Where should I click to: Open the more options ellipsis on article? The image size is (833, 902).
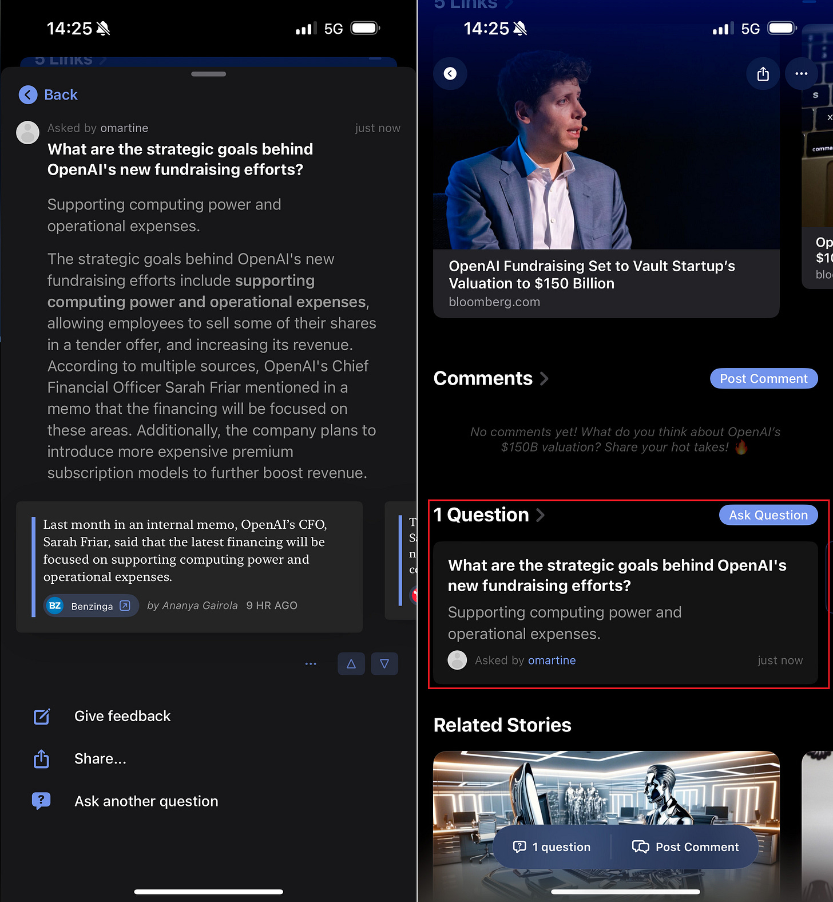[x=802, y=73]
